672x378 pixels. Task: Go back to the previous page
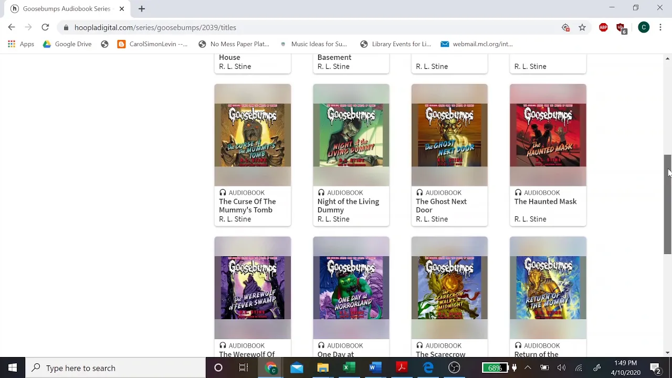tap(12, 27)
